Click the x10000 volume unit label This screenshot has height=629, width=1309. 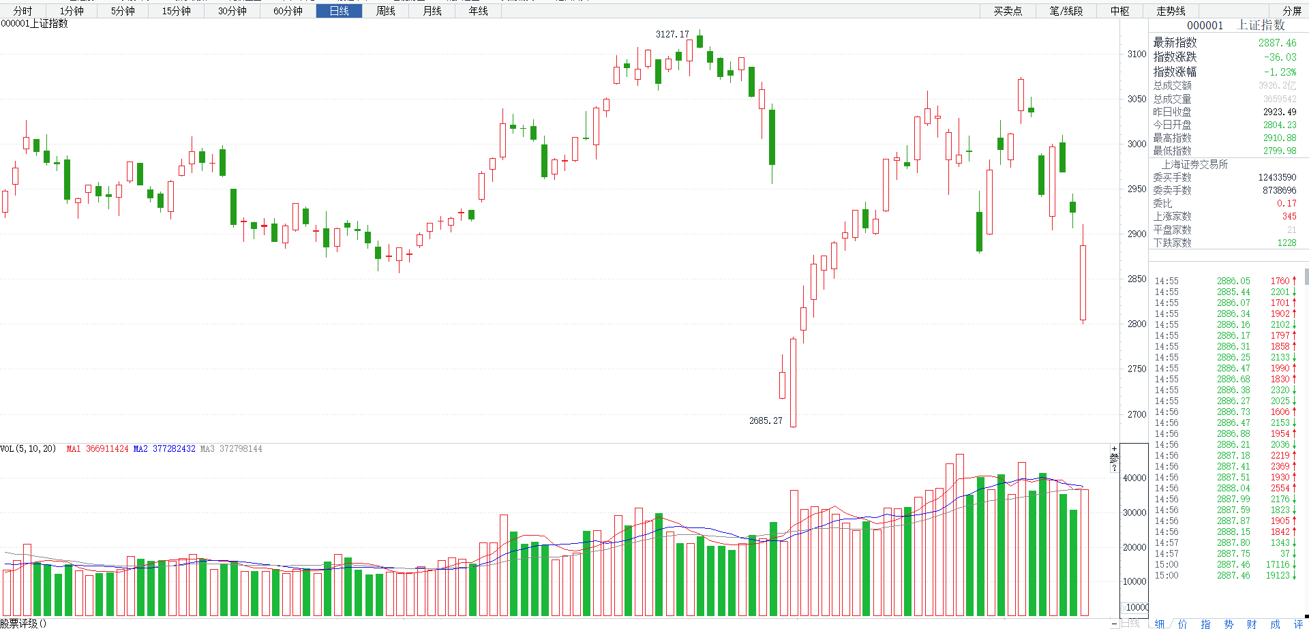click(x=1135, y=607)
